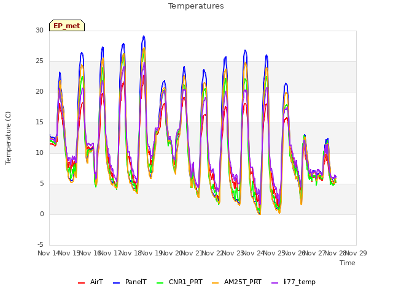Click the 25 y-axis tick label
Image resolution: width=393 pixels, height=294 pixels.
(x=39, y=61)
